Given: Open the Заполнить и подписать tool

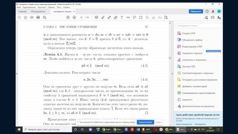Looking at the screenshot, I should click(x=192, y=60).
